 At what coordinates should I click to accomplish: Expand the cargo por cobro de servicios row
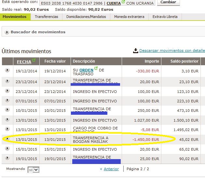[x=7, y=130]
